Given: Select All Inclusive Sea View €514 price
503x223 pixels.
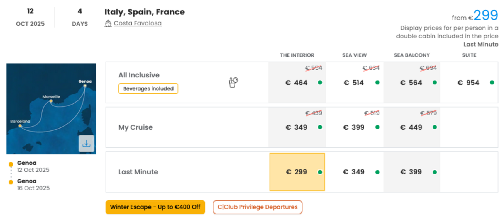Looking at the screenshot, I should pos(355,83).
